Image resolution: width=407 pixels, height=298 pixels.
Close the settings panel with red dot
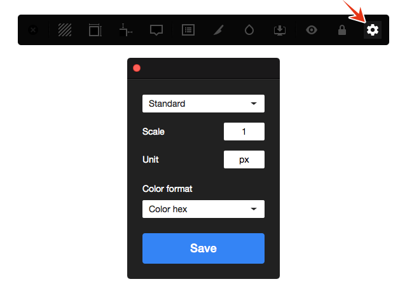(x=137, y=68)
